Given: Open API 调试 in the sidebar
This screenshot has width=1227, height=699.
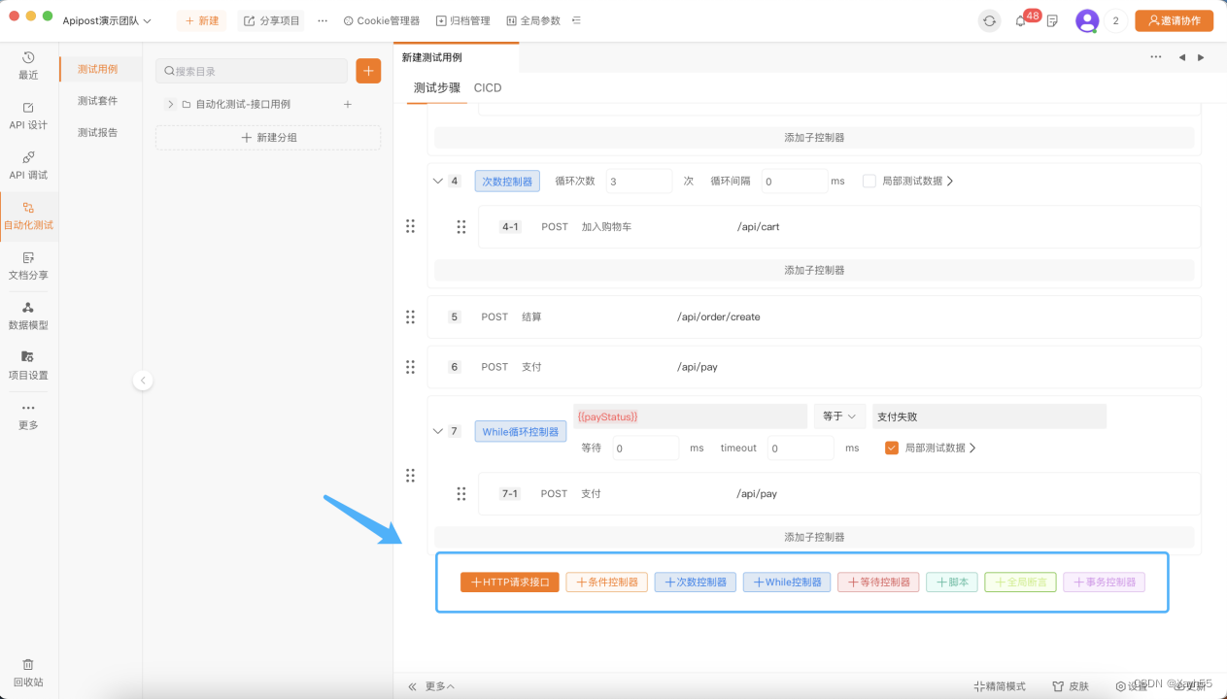Looking at the screenshot, I should tap(28, 165).
